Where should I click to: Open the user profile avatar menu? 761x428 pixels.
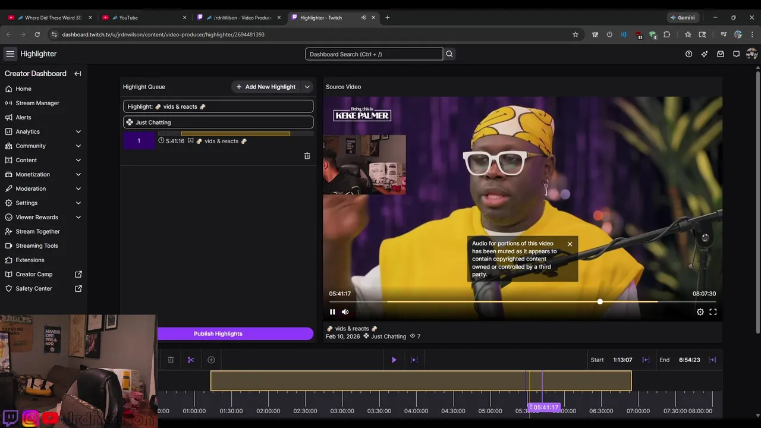coord(751,54)
